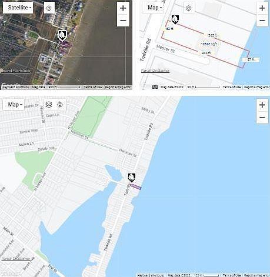Click Report a map error on parcel map

pos(256,87)
